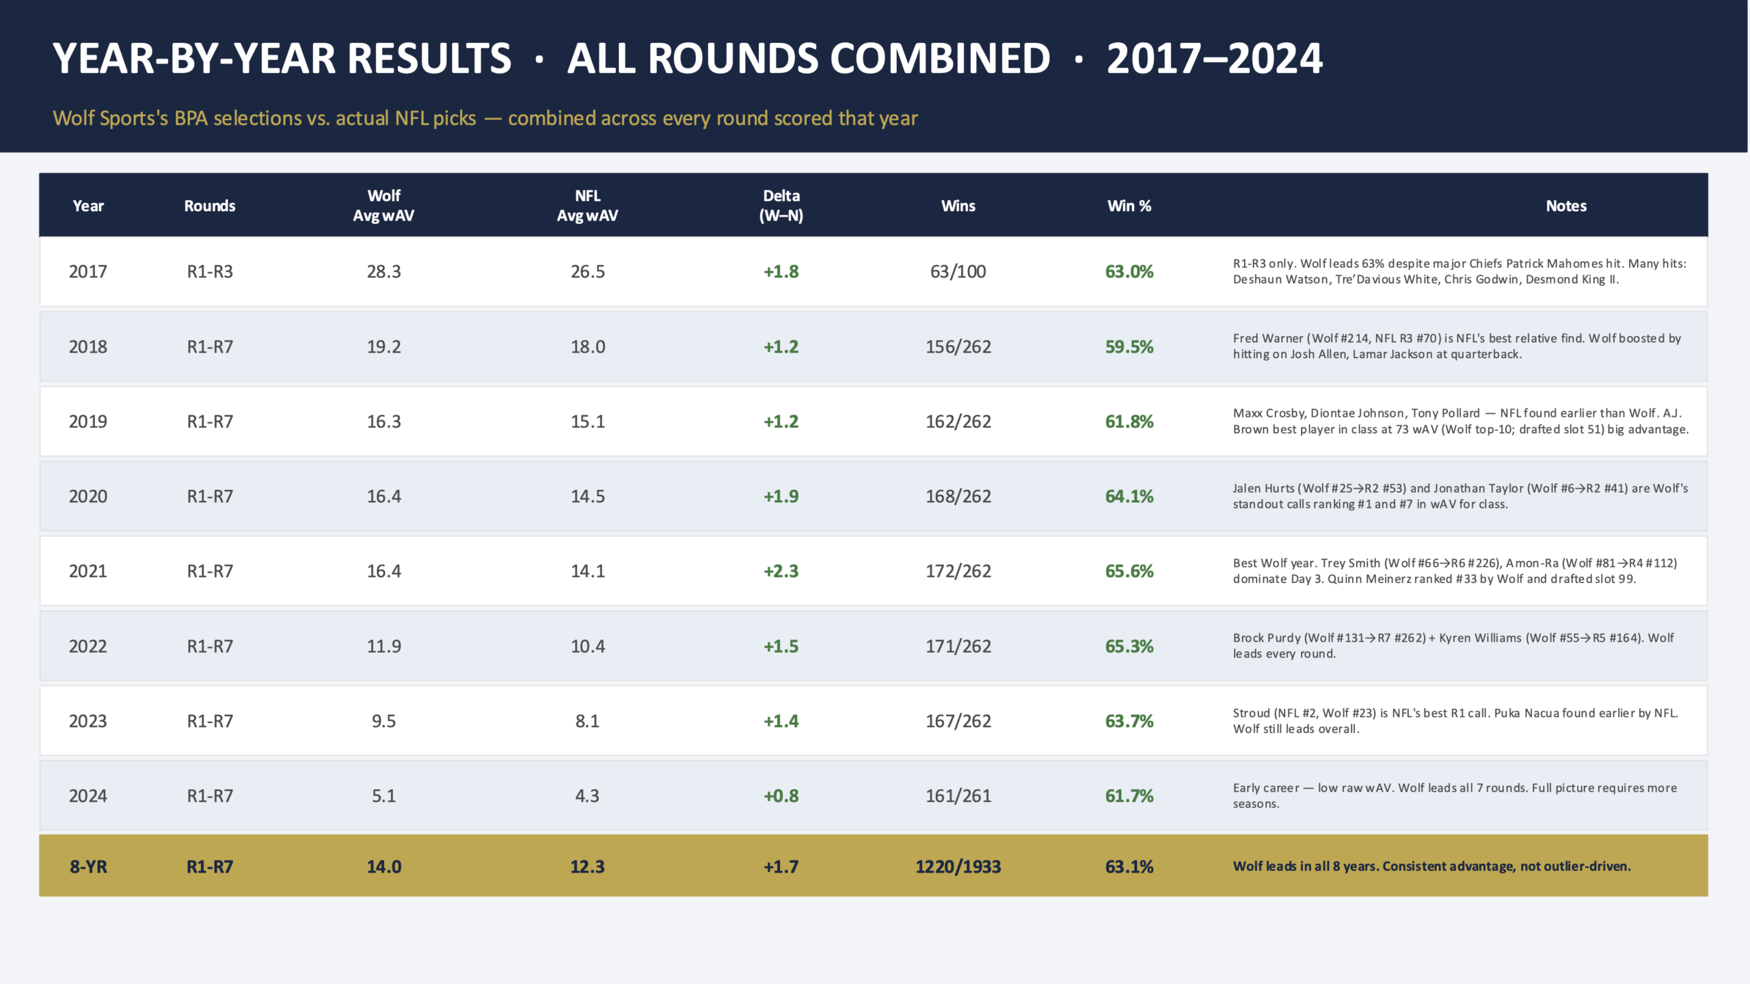Click the +1.9 delta value for 2020

pos(781,497)
